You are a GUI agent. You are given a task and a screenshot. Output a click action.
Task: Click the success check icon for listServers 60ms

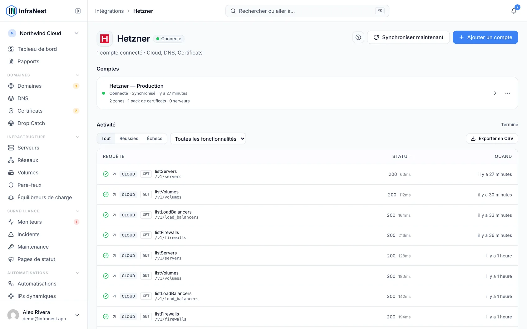(106, 174)
